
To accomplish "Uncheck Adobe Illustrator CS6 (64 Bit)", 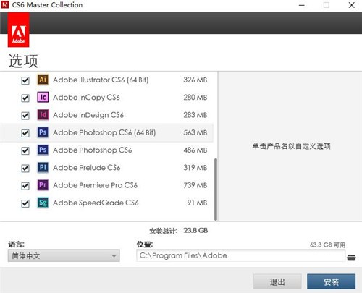I will (25, 80).
